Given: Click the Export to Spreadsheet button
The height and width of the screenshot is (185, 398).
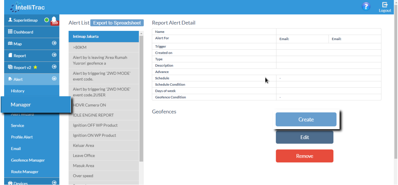Looking at the screenshot, I should tap(117, 23).
